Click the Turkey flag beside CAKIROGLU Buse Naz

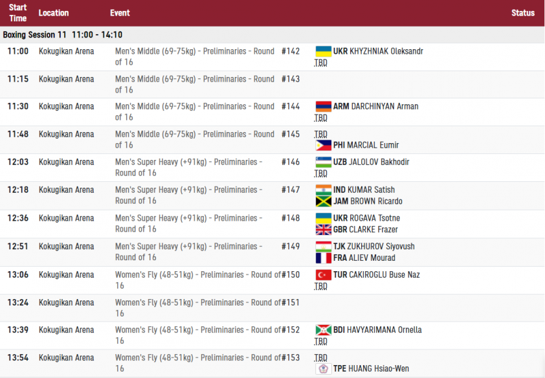pyautogui.click(x=323, y=275)
